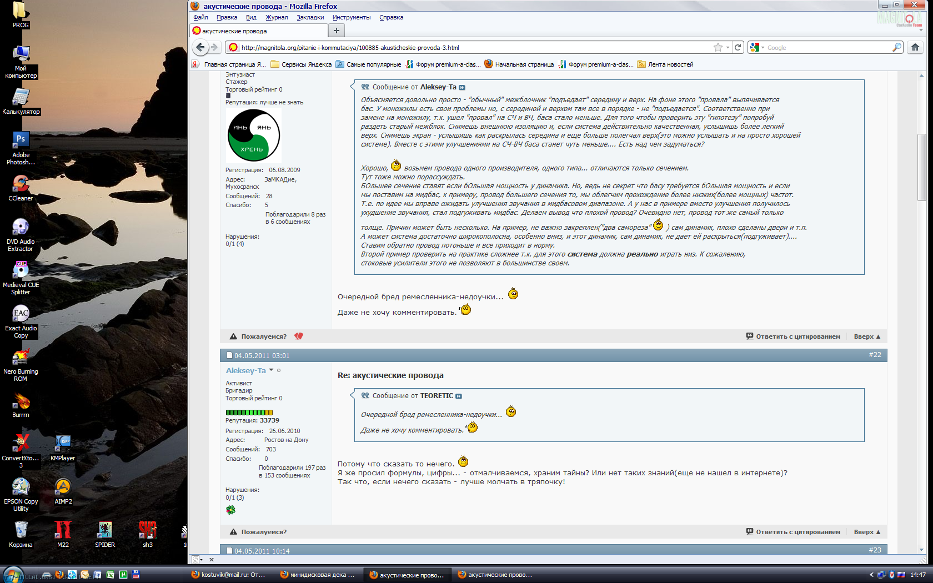Click the bookmark star in address bar
This screenshot has width=933, height=583.
tap(718, 48)
